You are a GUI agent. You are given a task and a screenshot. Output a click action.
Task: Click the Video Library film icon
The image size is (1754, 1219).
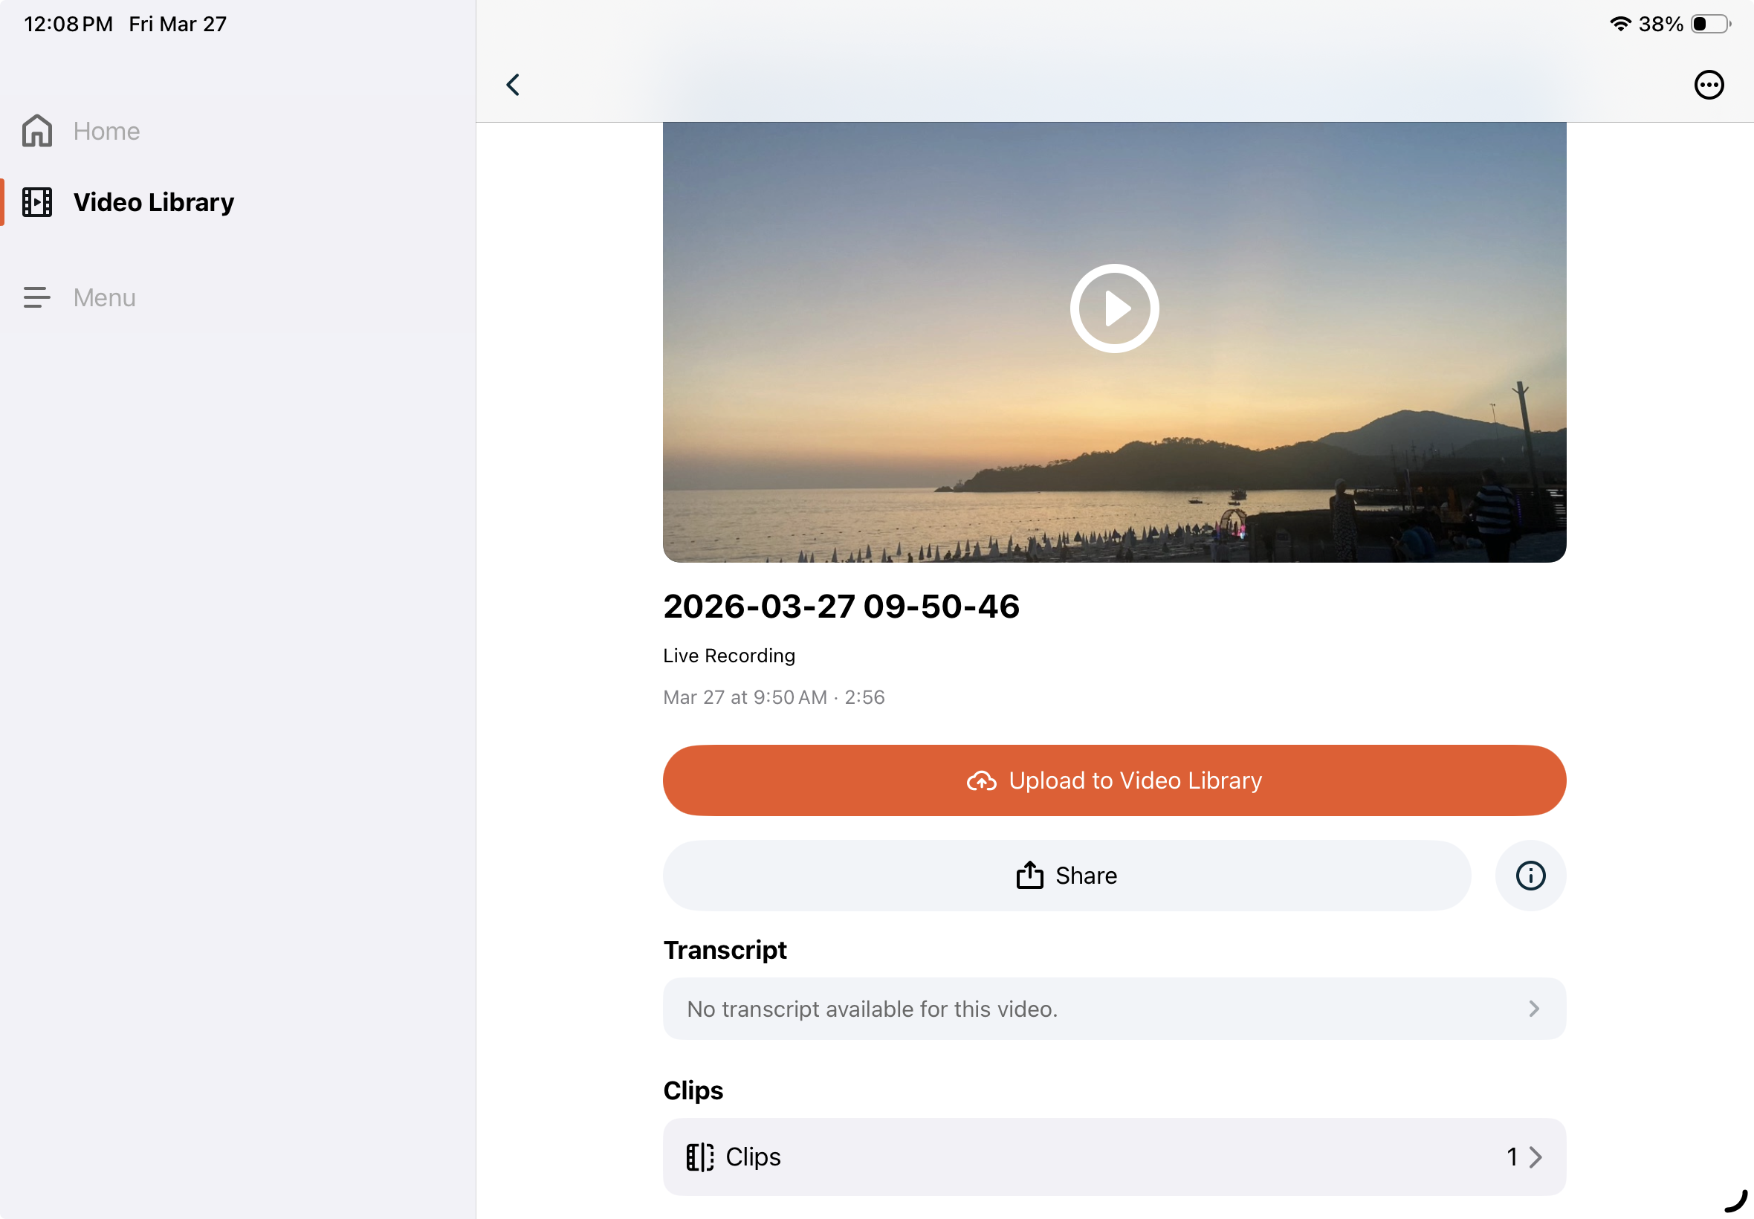tap(36, 202)
